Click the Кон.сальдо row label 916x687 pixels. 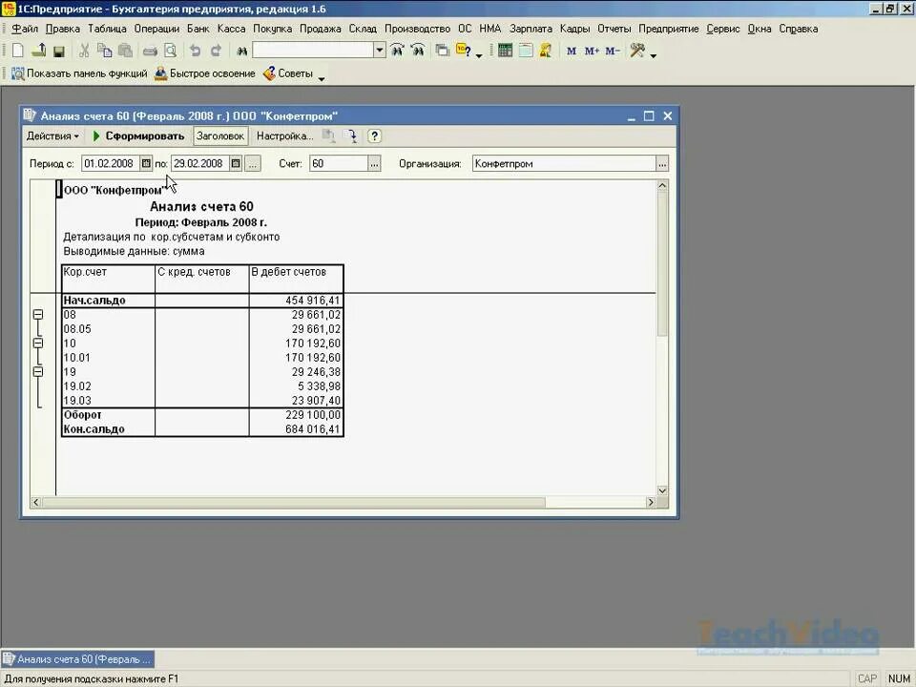[x=94, y=429]
